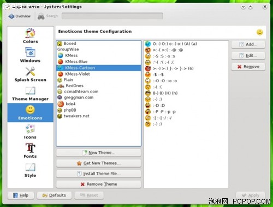The height and width of the screenshot is (207, 273).
Task: Select the surprised emoticon :-O row
Action: (186, 81)
